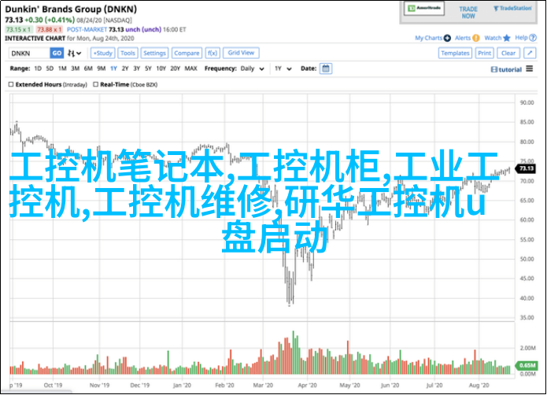
Task: Click the Watch link
Action: pos(493,38)
